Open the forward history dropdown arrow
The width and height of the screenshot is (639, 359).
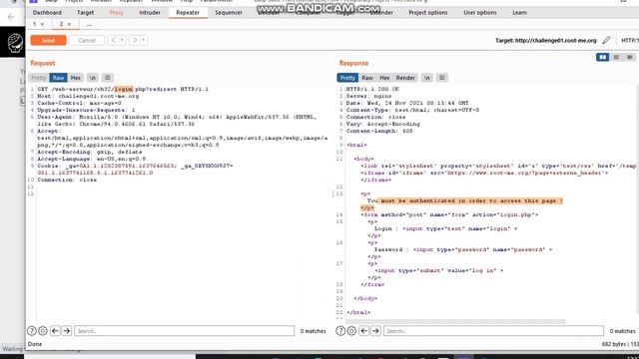coord(144,40)
